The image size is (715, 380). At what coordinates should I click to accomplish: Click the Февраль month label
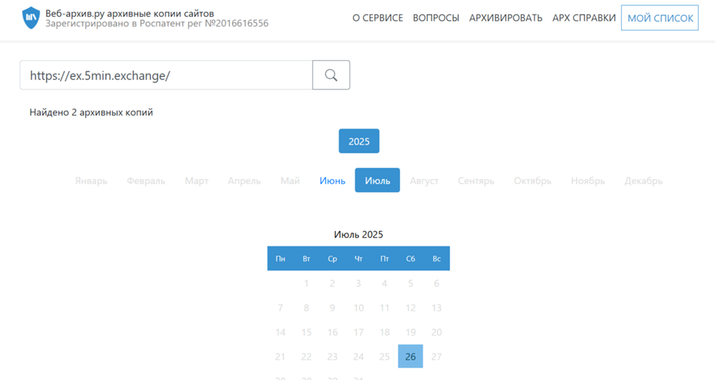click(x=146, y=181)
